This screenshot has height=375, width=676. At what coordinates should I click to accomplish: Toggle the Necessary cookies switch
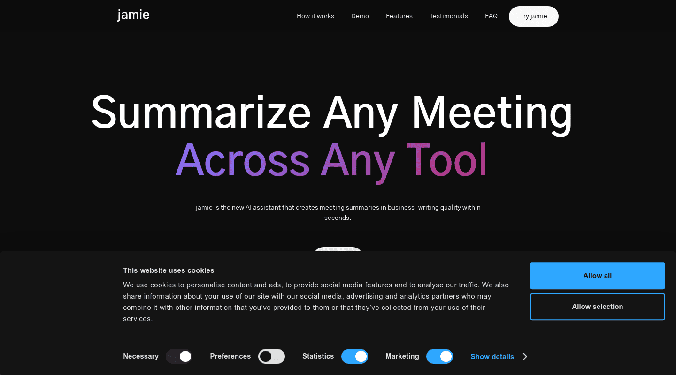pos(179,356)
